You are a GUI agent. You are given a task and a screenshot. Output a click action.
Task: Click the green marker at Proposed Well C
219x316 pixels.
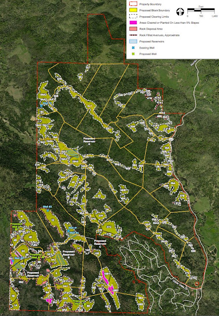[x=84, y=304]
